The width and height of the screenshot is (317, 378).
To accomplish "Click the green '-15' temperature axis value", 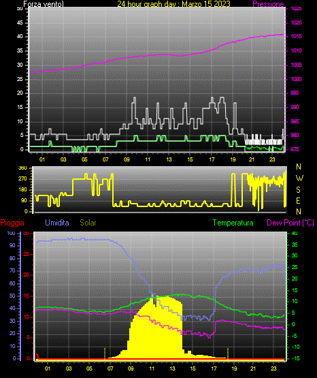I will (x=296, y=359).
